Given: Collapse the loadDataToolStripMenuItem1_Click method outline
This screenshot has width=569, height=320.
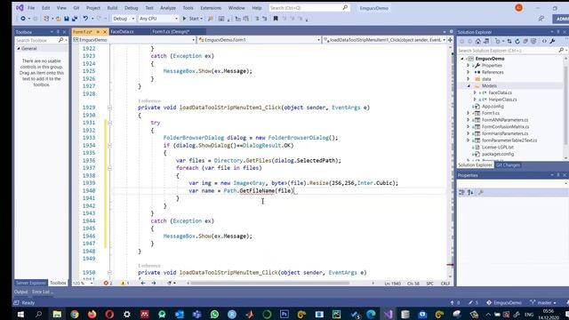Looking at the screenshot, I should [109, 108].
